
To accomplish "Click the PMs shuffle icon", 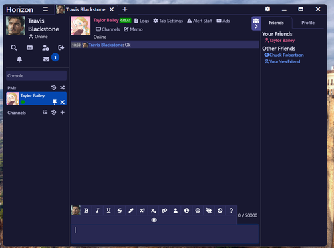I will point(63,87).
